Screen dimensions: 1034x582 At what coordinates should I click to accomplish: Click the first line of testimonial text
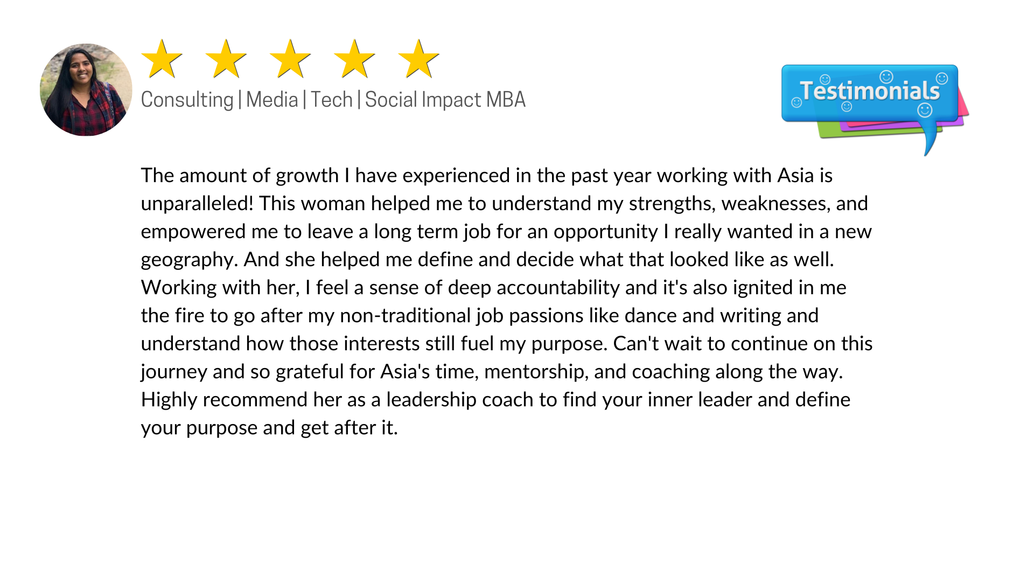[487, 176]
